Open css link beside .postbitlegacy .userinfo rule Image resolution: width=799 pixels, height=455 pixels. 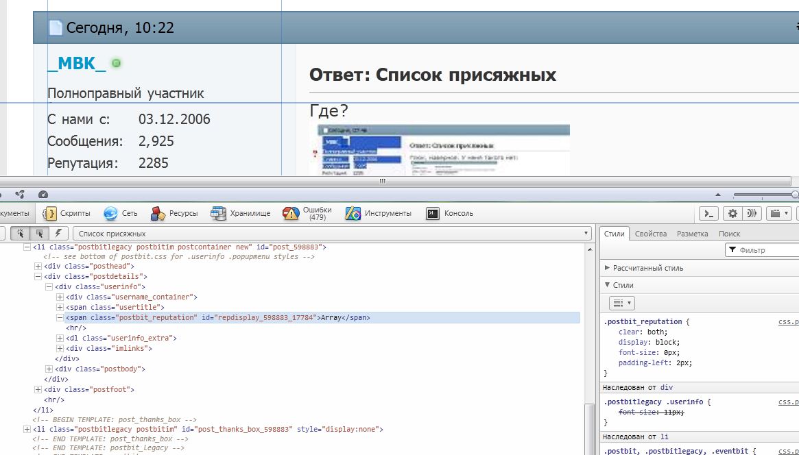pos(788,402)
